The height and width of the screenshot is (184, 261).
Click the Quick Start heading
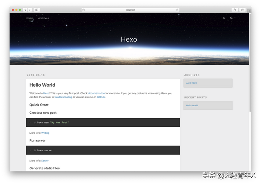[39, 105]
